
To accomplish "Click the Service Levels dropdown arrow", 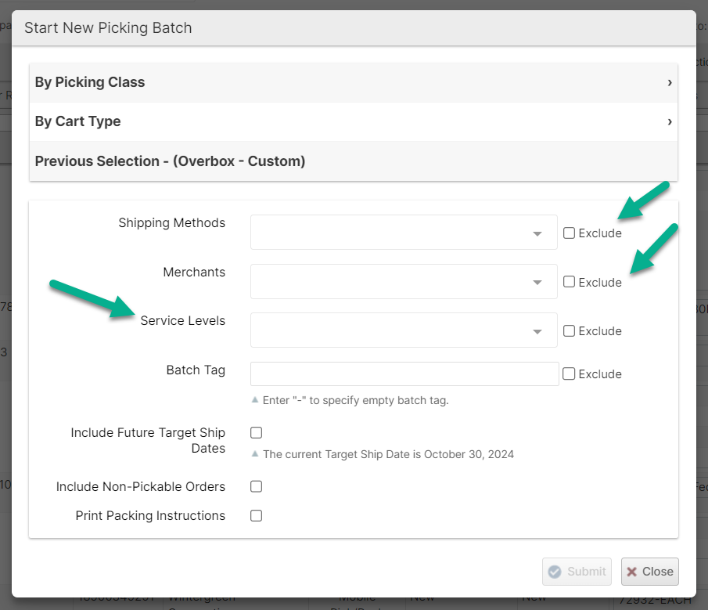I will tap(537, 332).
